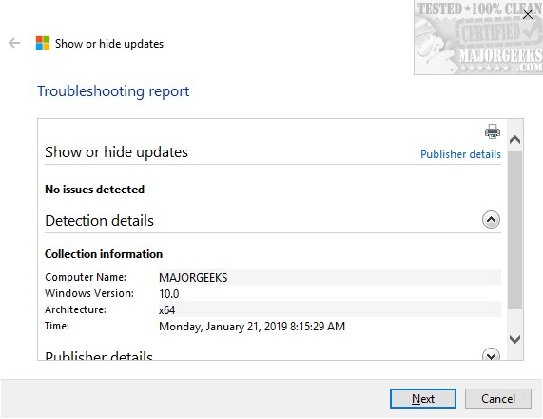Click the printer icon to print report
543x419 pixels.
(x=492, y=131)
